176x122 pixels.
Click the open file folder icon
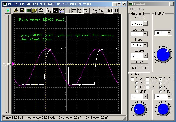coord(16,11)
